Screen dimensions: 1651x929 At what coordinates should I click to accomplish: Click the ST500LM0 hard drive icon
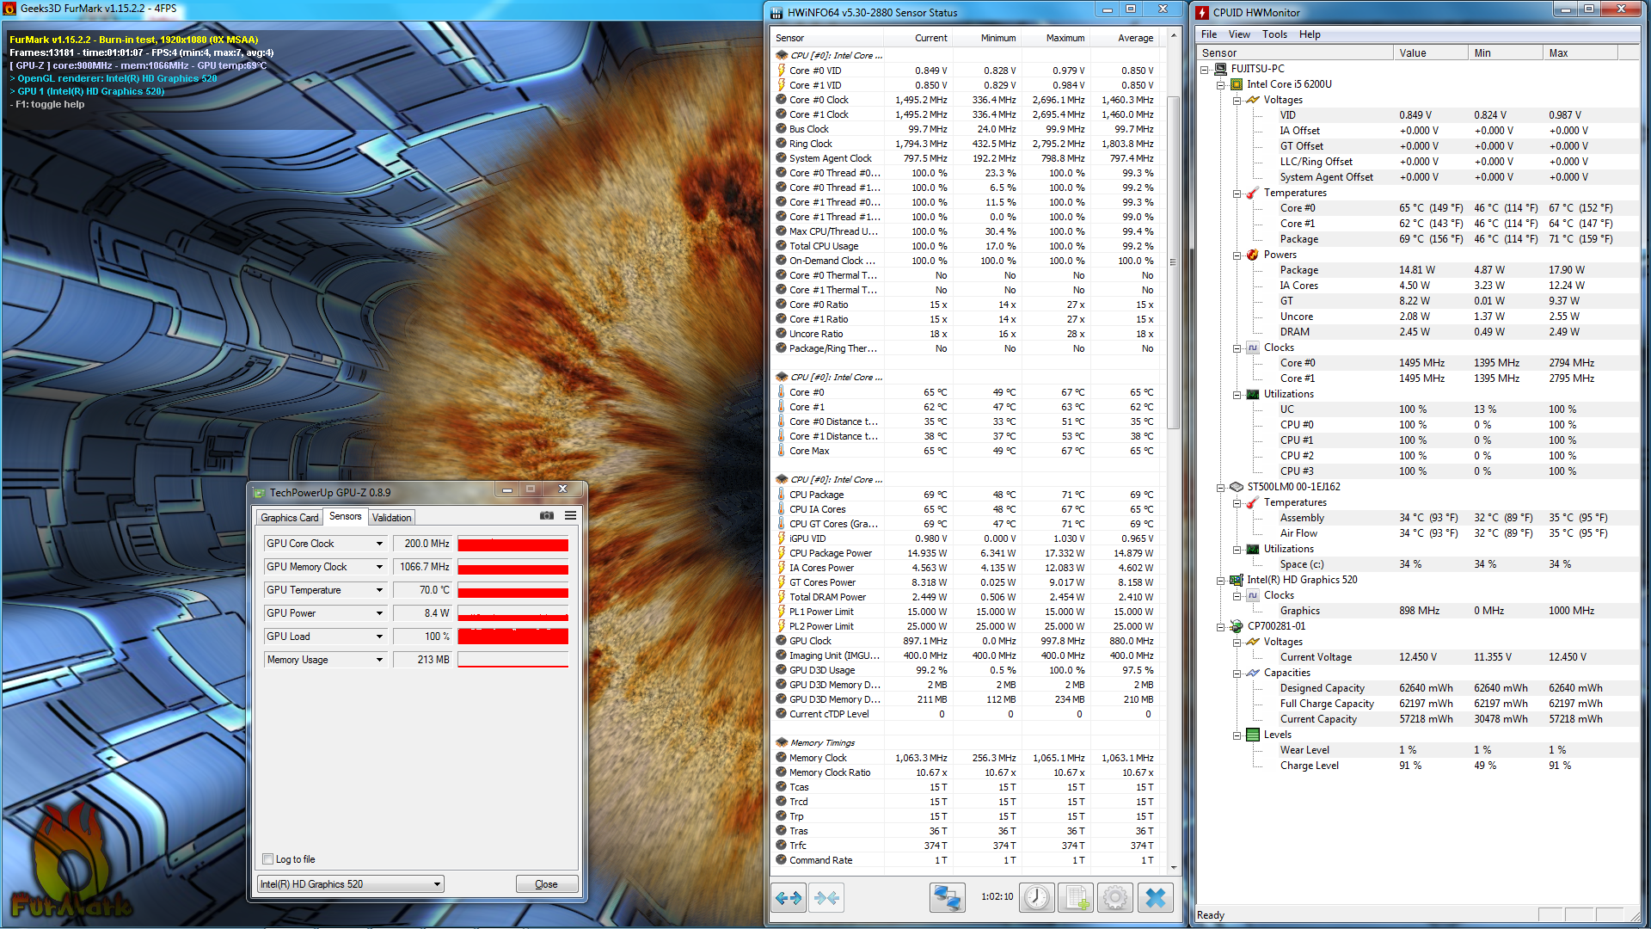(x=1237, y=487)
